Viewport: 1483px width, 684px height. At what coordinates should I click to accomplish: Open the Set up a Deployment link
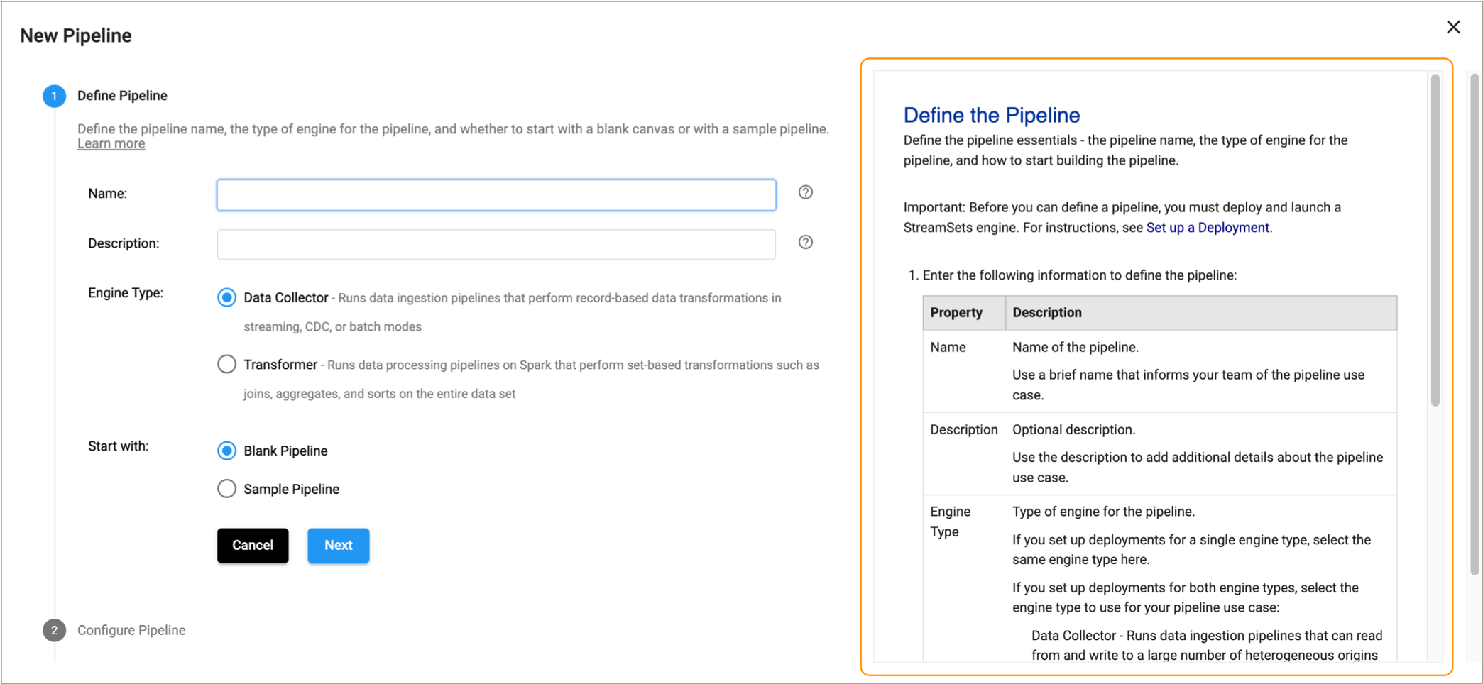coord(1208,227)
